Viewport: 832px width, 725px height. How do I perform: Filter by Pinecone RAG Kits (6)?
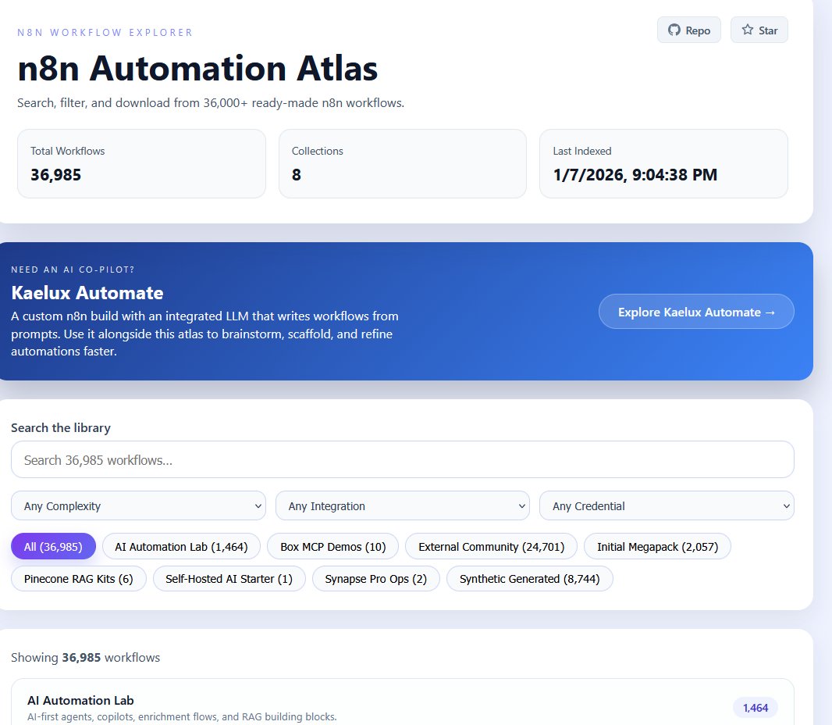pyautogui.click(x=79, y=579)
